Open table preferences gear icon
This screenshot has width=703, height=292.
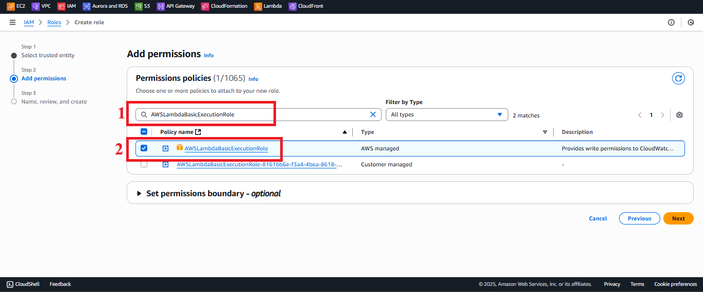(679, 115)
